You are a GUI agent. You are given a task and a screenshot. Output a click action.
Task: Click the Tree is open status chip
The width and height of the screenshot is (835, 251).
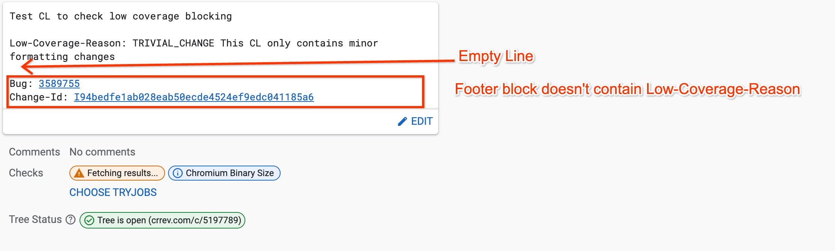click(162, 220)
